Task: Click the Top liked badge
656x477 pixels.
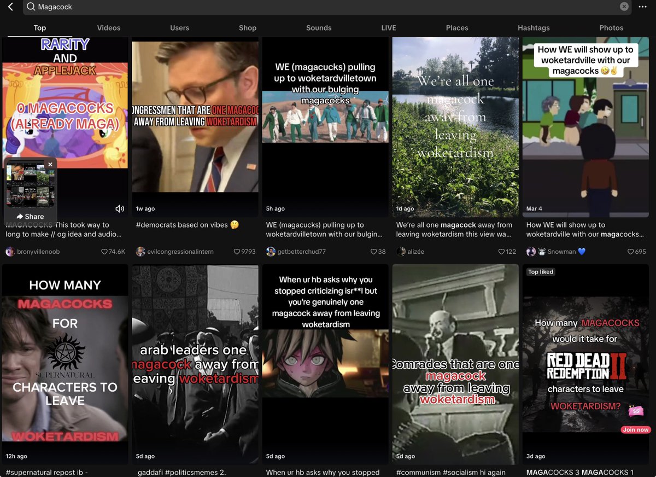Action: pyautogui.click(x=540, y=271)
